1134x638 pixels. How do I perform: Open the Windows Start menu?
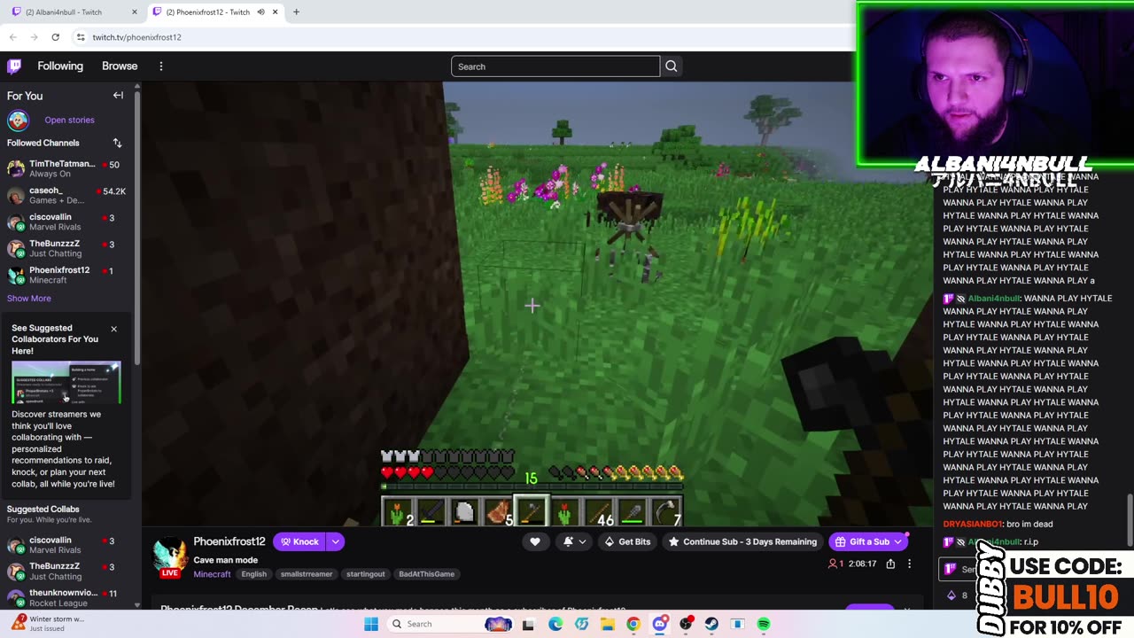pyautogui.click(x=371, y=624)
